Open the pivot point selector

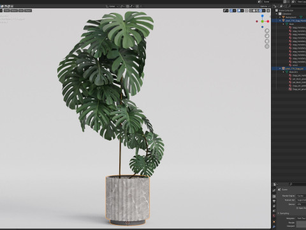122,6
